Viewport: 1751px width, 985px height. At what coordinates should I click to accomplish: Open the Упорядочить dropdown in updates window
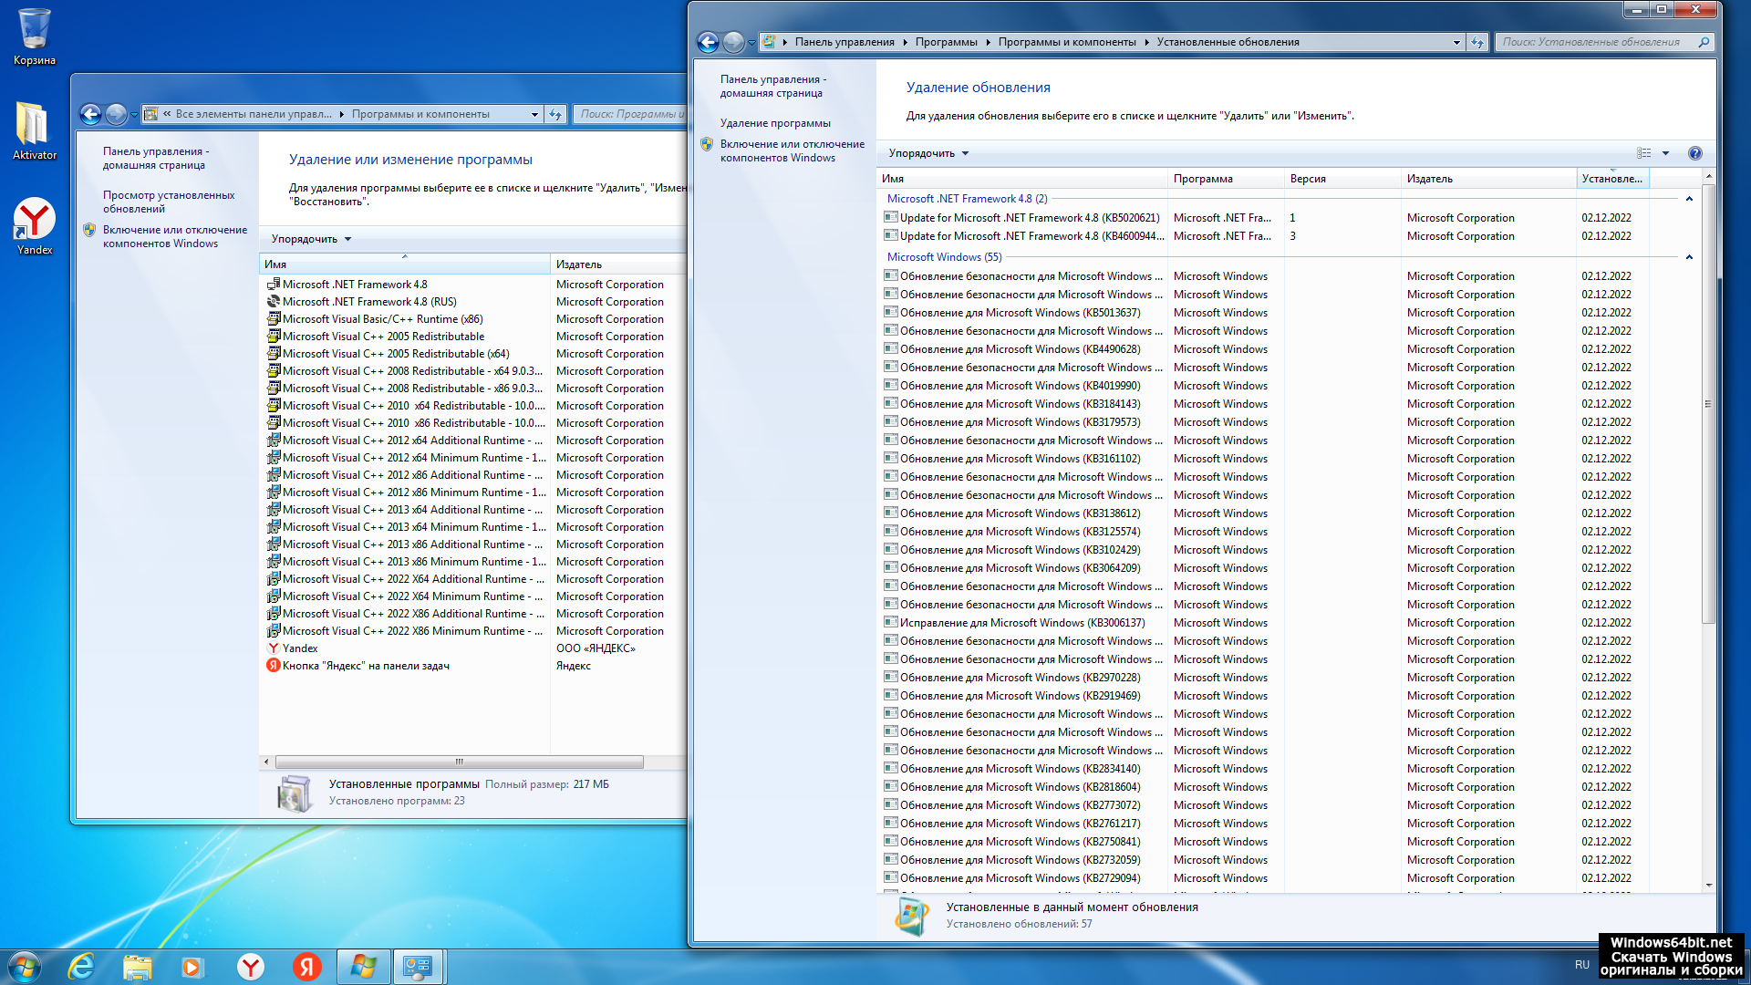928,153
